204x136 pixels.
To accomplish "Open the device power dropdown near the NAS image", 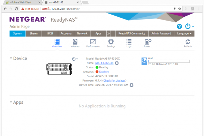I will click(75, 59).
